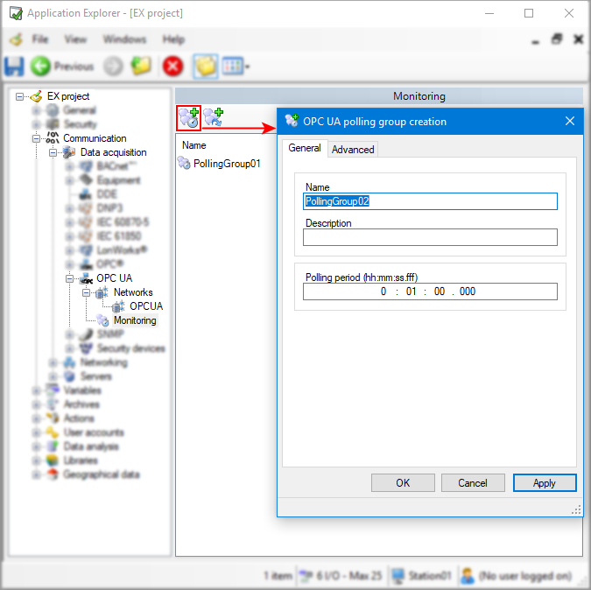Viewport: 591px width, 590px height.
Task: Open the list view mode dropdown
Action: coord(248,67)
